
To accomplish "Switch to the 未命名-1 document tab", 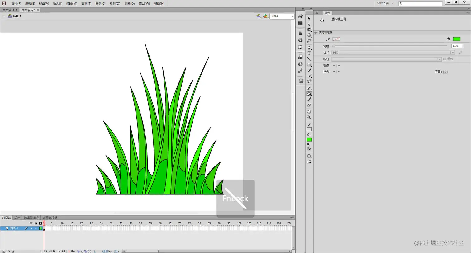I will tap(8, 10).
